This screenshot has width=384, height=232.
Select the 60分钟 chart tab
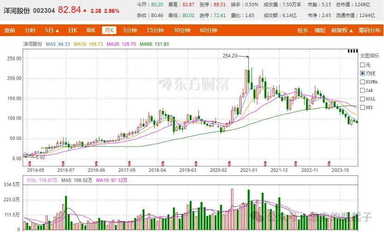click(x=209, y=31)
